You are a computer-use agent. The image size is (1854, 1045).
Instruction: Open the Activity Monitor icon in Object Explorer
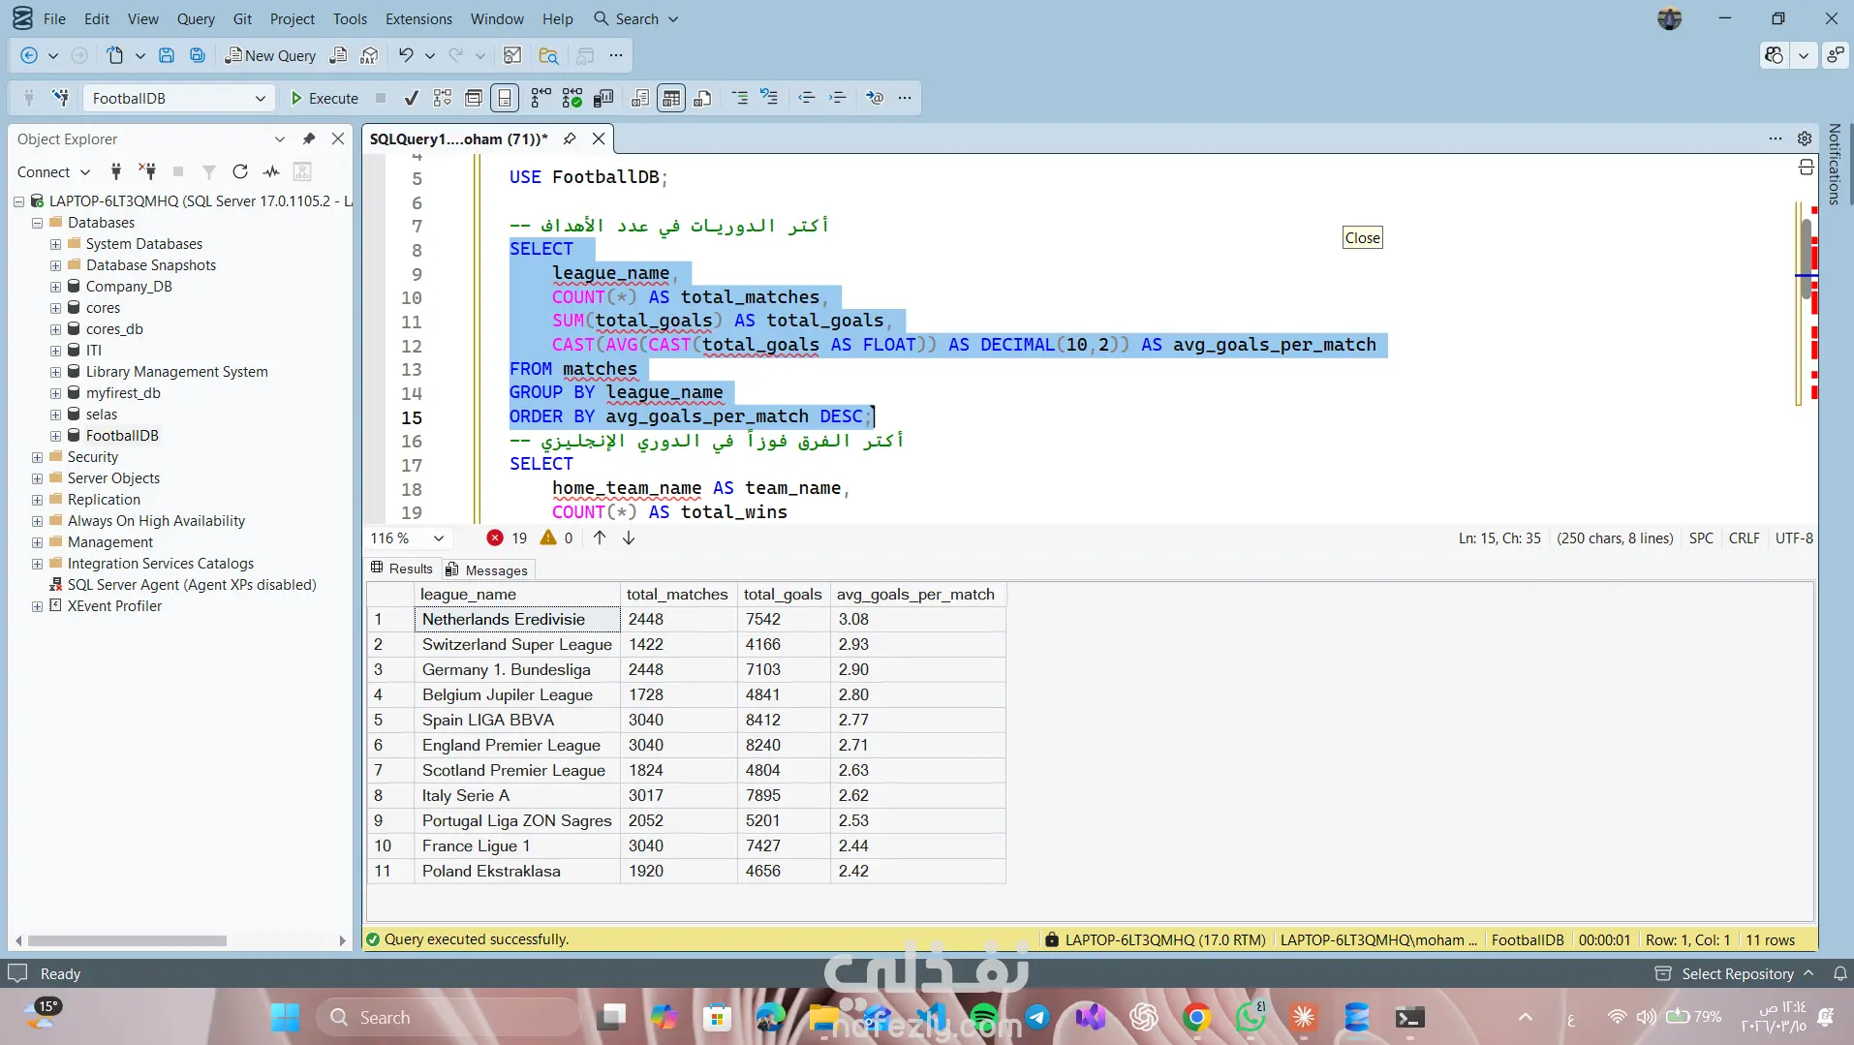pyautogui.click(x=271, y=171)
